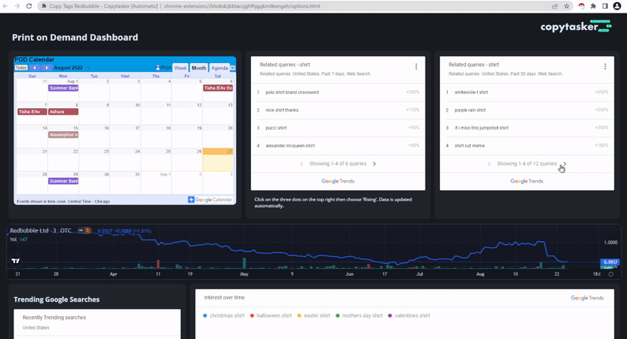Open Google Trends link in Interest over time

pyautogui.click(x=587, y=298)
